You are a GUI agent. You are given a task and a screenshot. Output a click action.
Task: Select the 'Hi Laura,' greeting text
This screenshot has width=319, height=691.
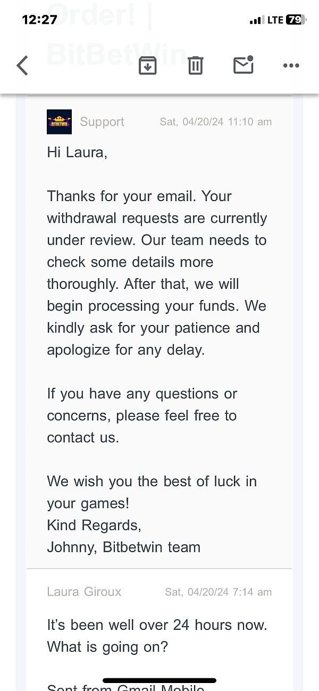pos(77,153)
